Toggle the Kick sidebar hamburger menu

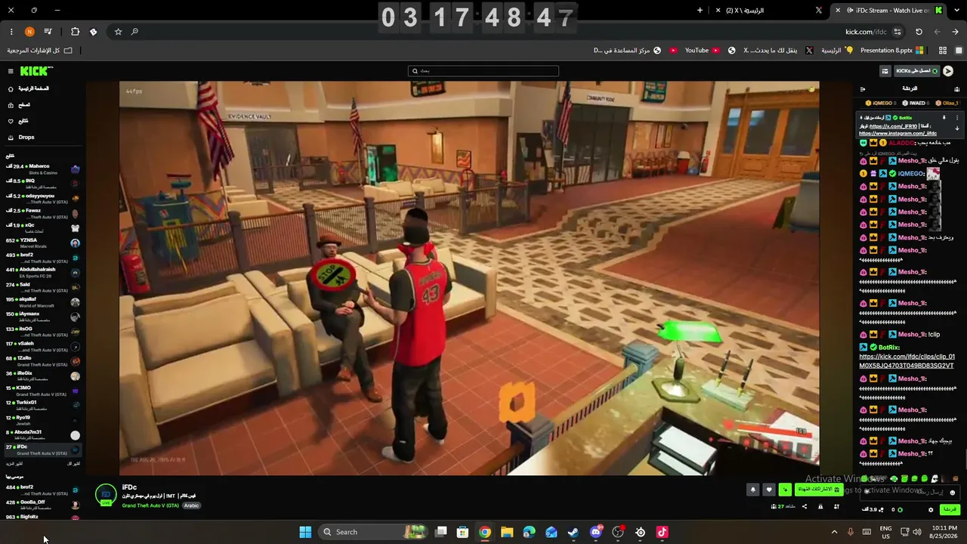click(11, 71)
